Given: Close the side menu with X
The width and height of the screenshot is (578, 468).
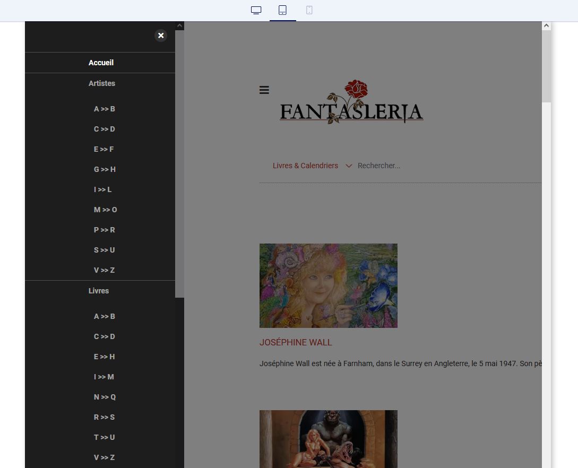Looking at the screenshot, I should click(161, 36).
